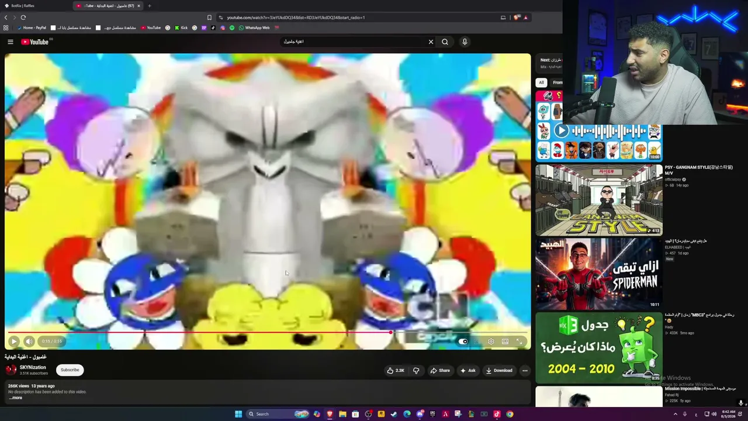Download the video
Screen dimensions: 748x421
tap(499, 370)
